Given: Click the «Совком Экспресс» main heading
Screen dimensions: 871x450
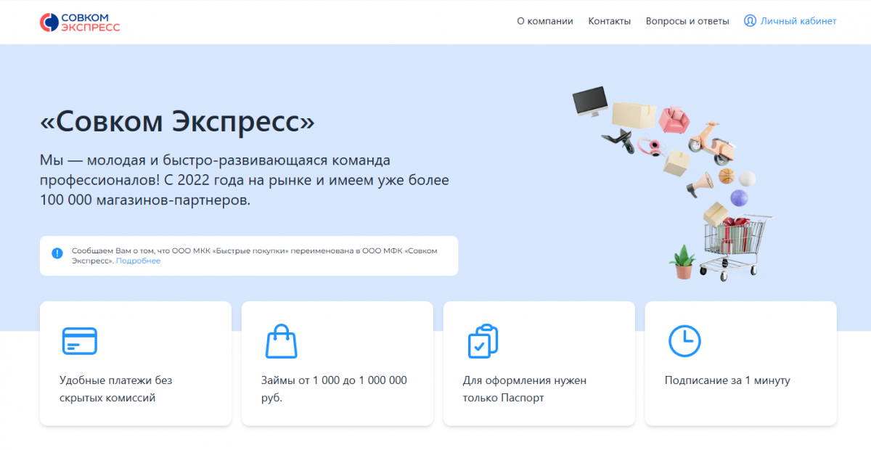Looking at the screenshot, I should tap(177, 121).
